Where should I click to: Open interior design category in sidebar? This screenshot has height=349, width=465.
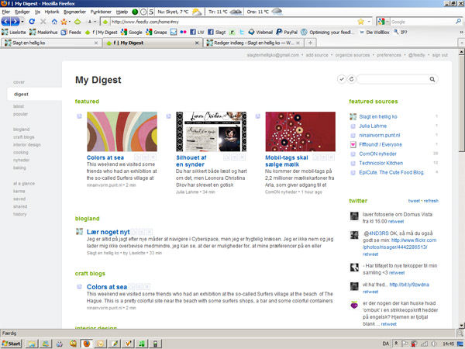[x=27, y=145]
